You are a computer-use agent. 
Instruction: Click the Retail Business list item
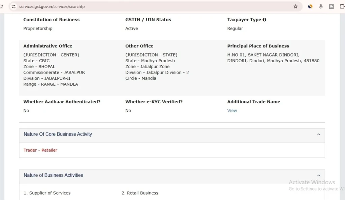140,193
